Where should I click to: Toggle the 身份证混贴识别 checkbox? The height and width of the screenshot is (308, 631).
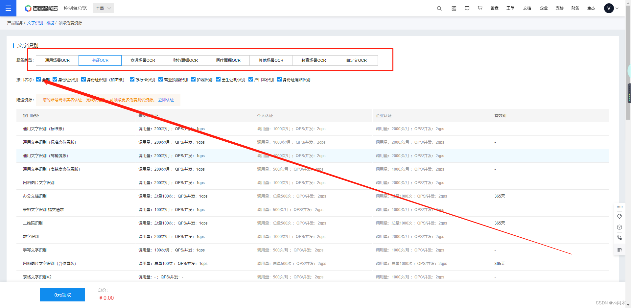click(279, 79)
